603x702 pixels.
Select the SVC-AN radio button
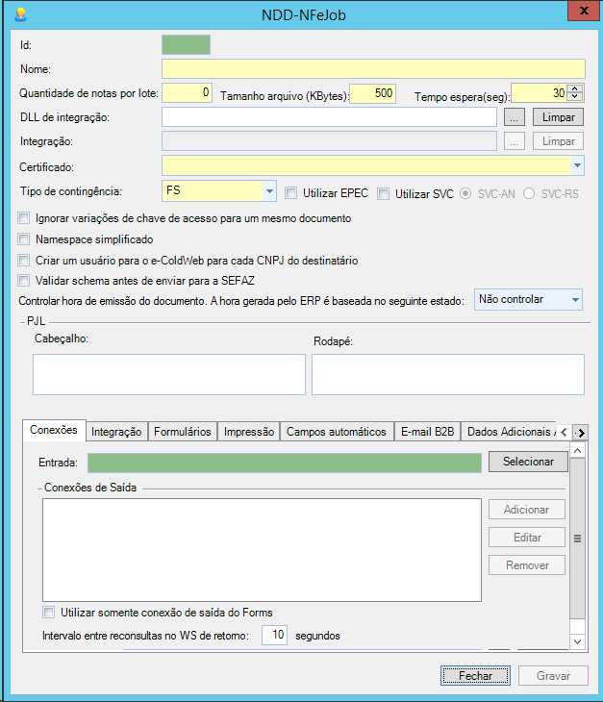tap(465, 194)
